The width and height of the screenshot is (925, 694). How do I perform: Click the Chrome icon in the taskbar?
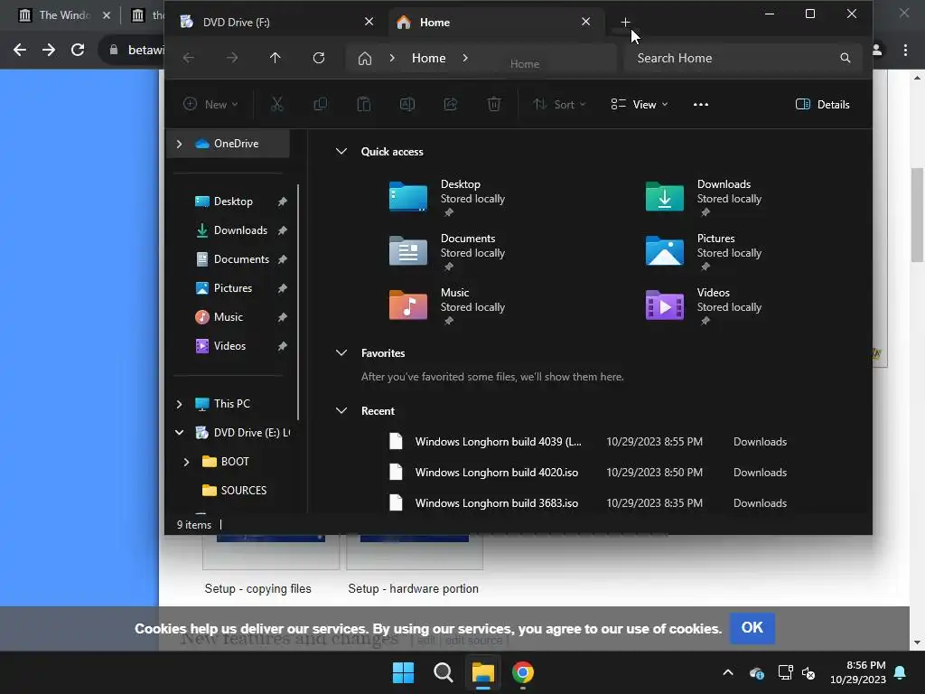pyautogui.click(x=523, y=672)
